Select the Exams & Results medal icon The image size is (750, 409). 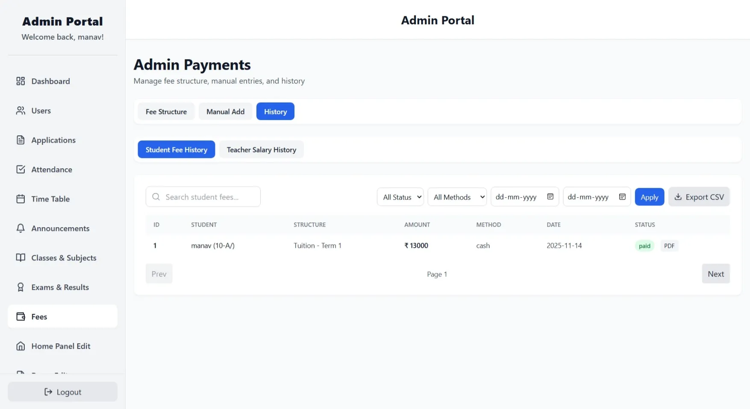point(21,287)
